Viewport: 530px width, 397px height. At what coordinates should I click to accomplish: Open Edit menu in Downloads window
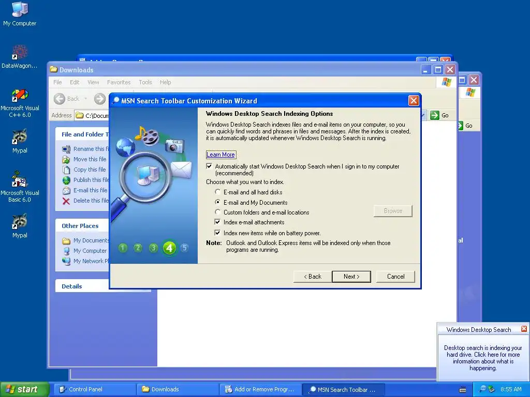(x=75, y=82)
